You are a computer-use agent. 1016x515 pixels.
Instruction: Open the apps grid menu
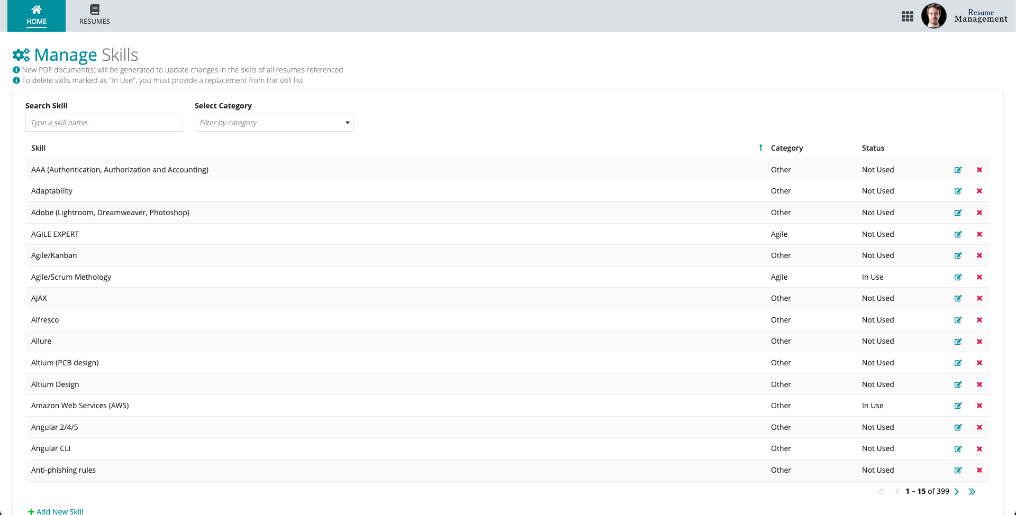tap(908, 16)
